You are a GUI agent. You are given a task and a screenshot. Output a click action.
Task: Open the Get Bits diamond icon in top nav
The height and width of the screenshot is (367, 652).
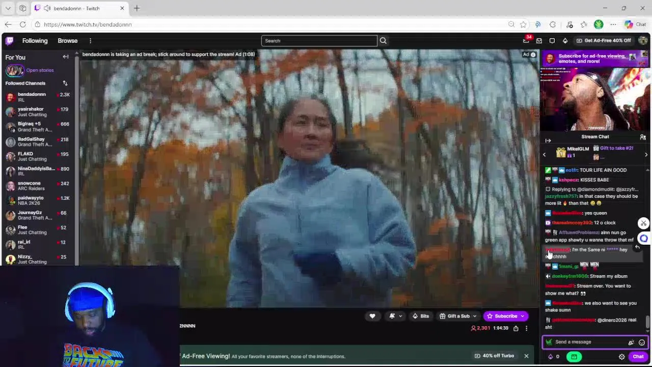tap(565, 41)
